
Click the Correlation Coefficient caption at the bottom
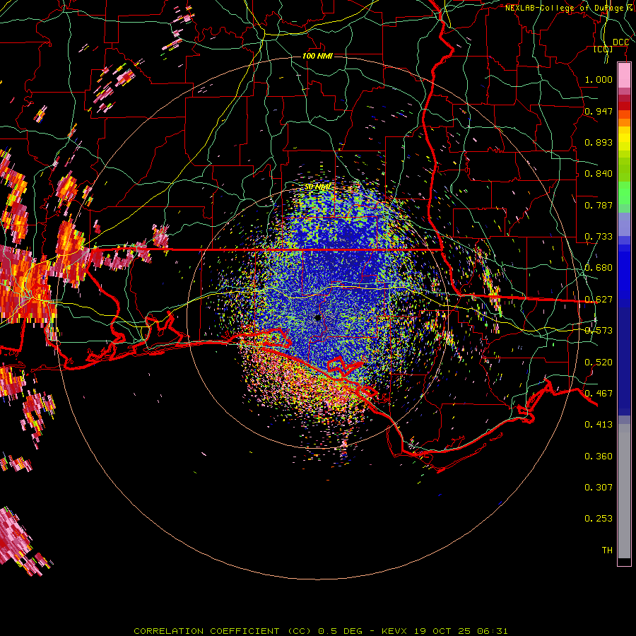pyautogui.click(x=320, y=631)
